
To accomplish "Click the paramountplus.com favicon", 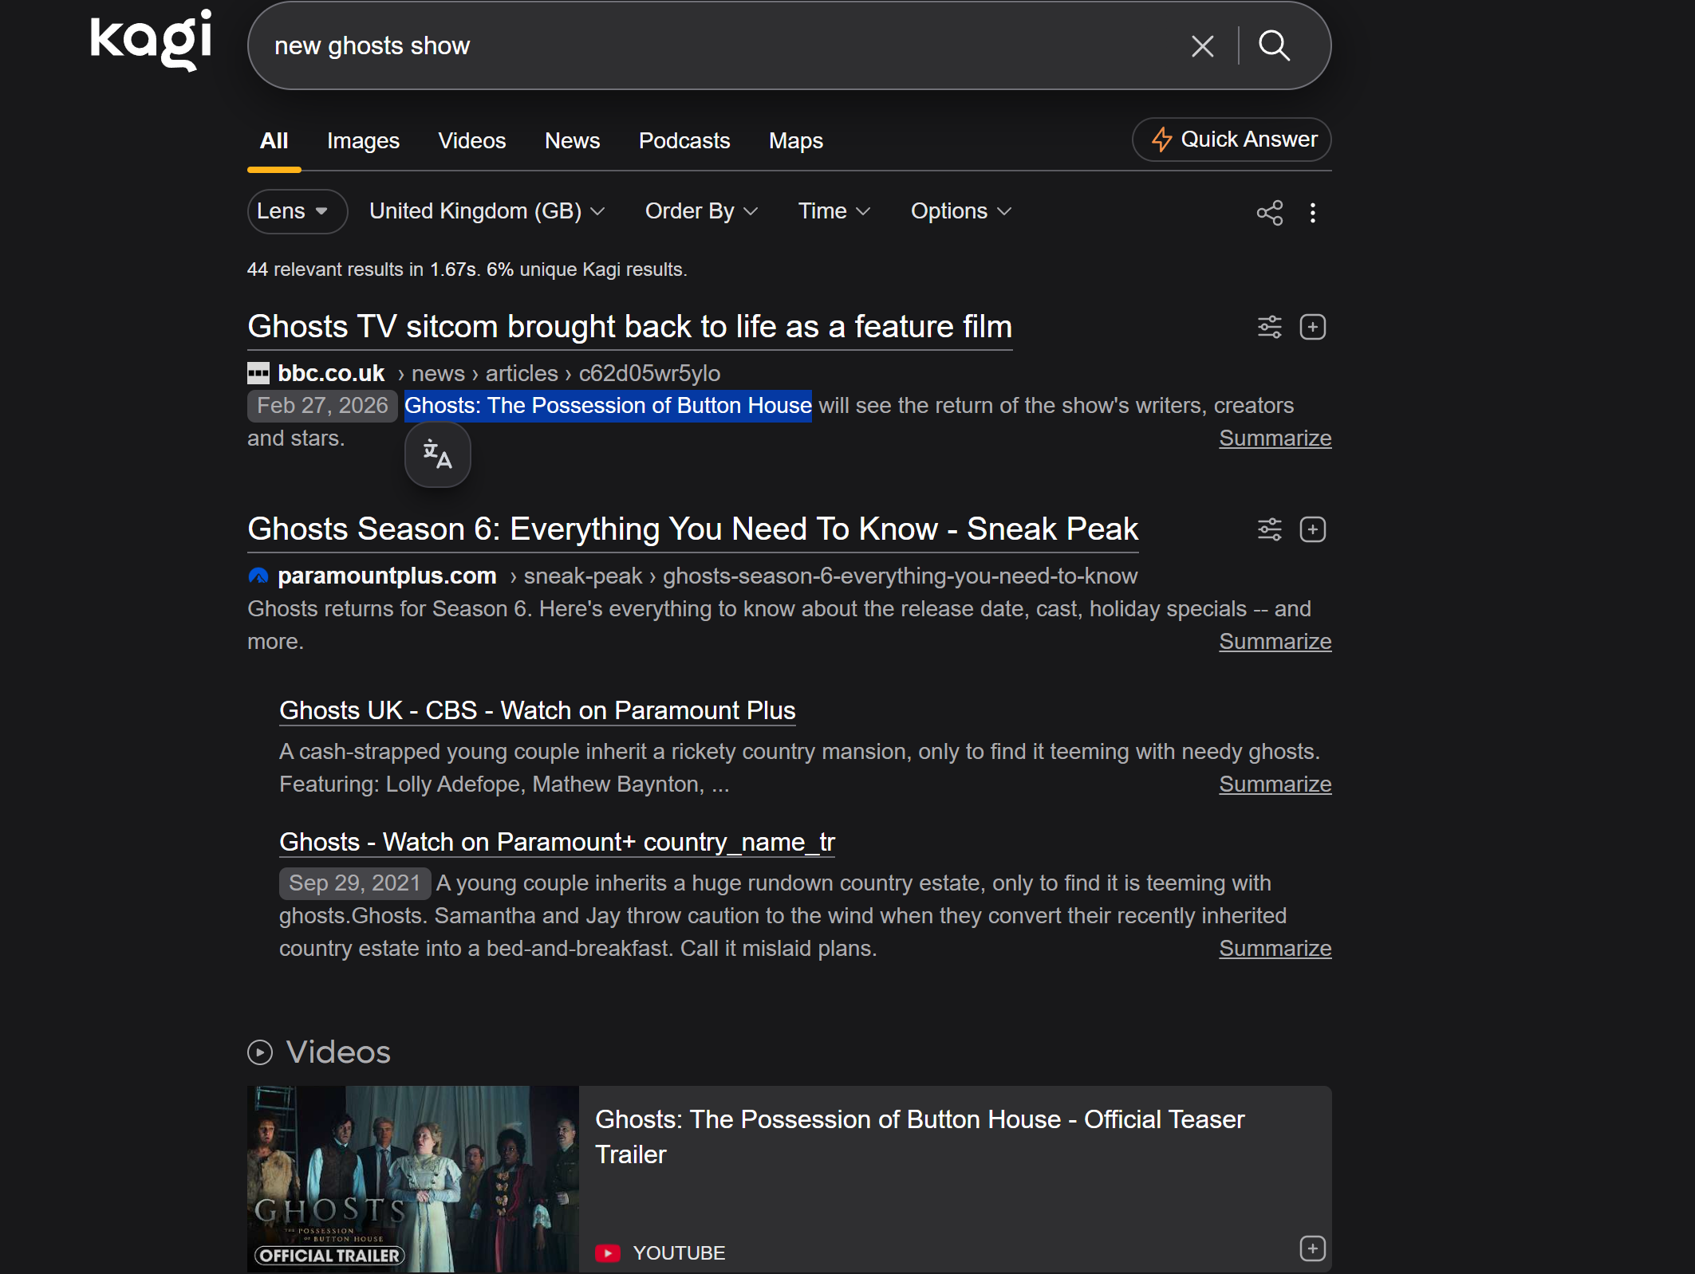I will pos(258,576).
